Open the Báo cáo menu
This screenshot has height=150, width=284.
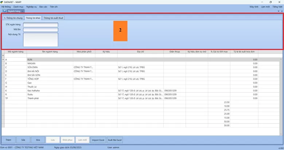(x=43, y=7)
